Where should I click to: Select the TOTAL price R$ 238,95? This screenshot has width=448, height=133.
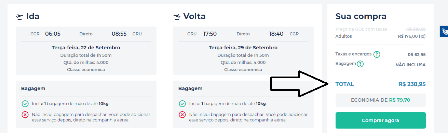pyautogui.click(x=412, y=84)
